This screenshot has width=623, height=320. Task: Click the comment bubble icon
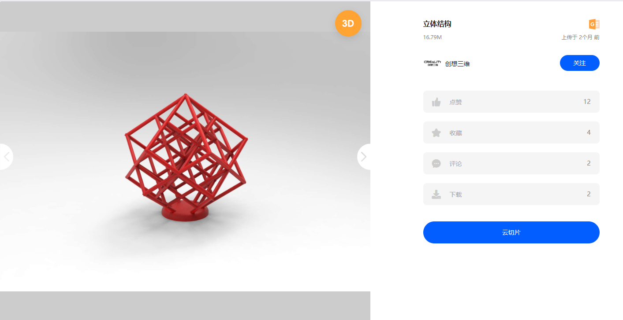point(436,163)
